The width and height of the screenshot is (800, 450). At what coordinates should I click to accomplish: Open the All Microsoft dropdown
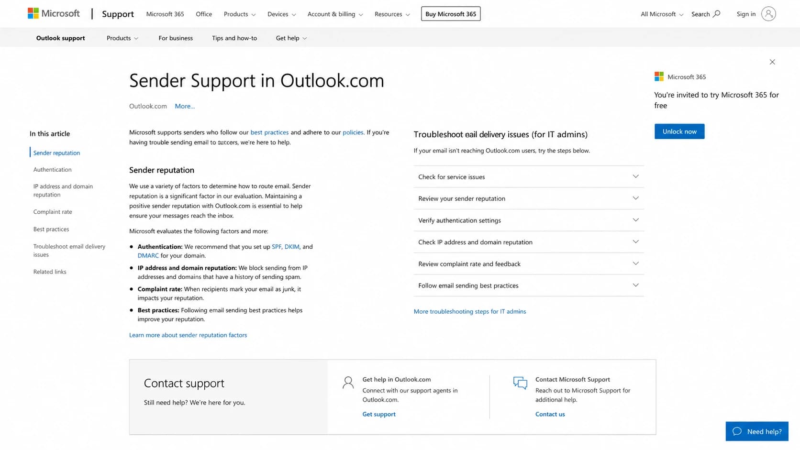pos(662,14)
